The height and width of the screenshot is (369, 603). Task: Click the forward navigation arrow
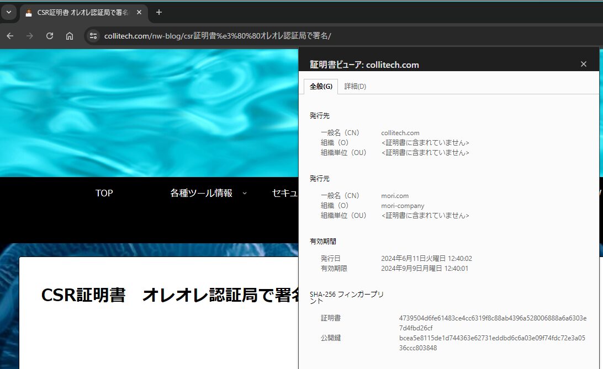tap(30, 36)
